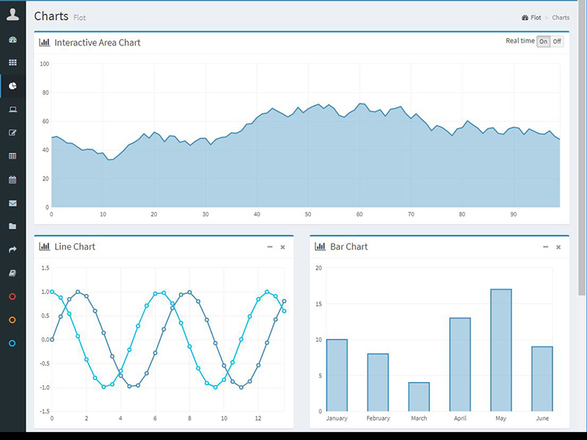Close the Line Chart panel

282,247
